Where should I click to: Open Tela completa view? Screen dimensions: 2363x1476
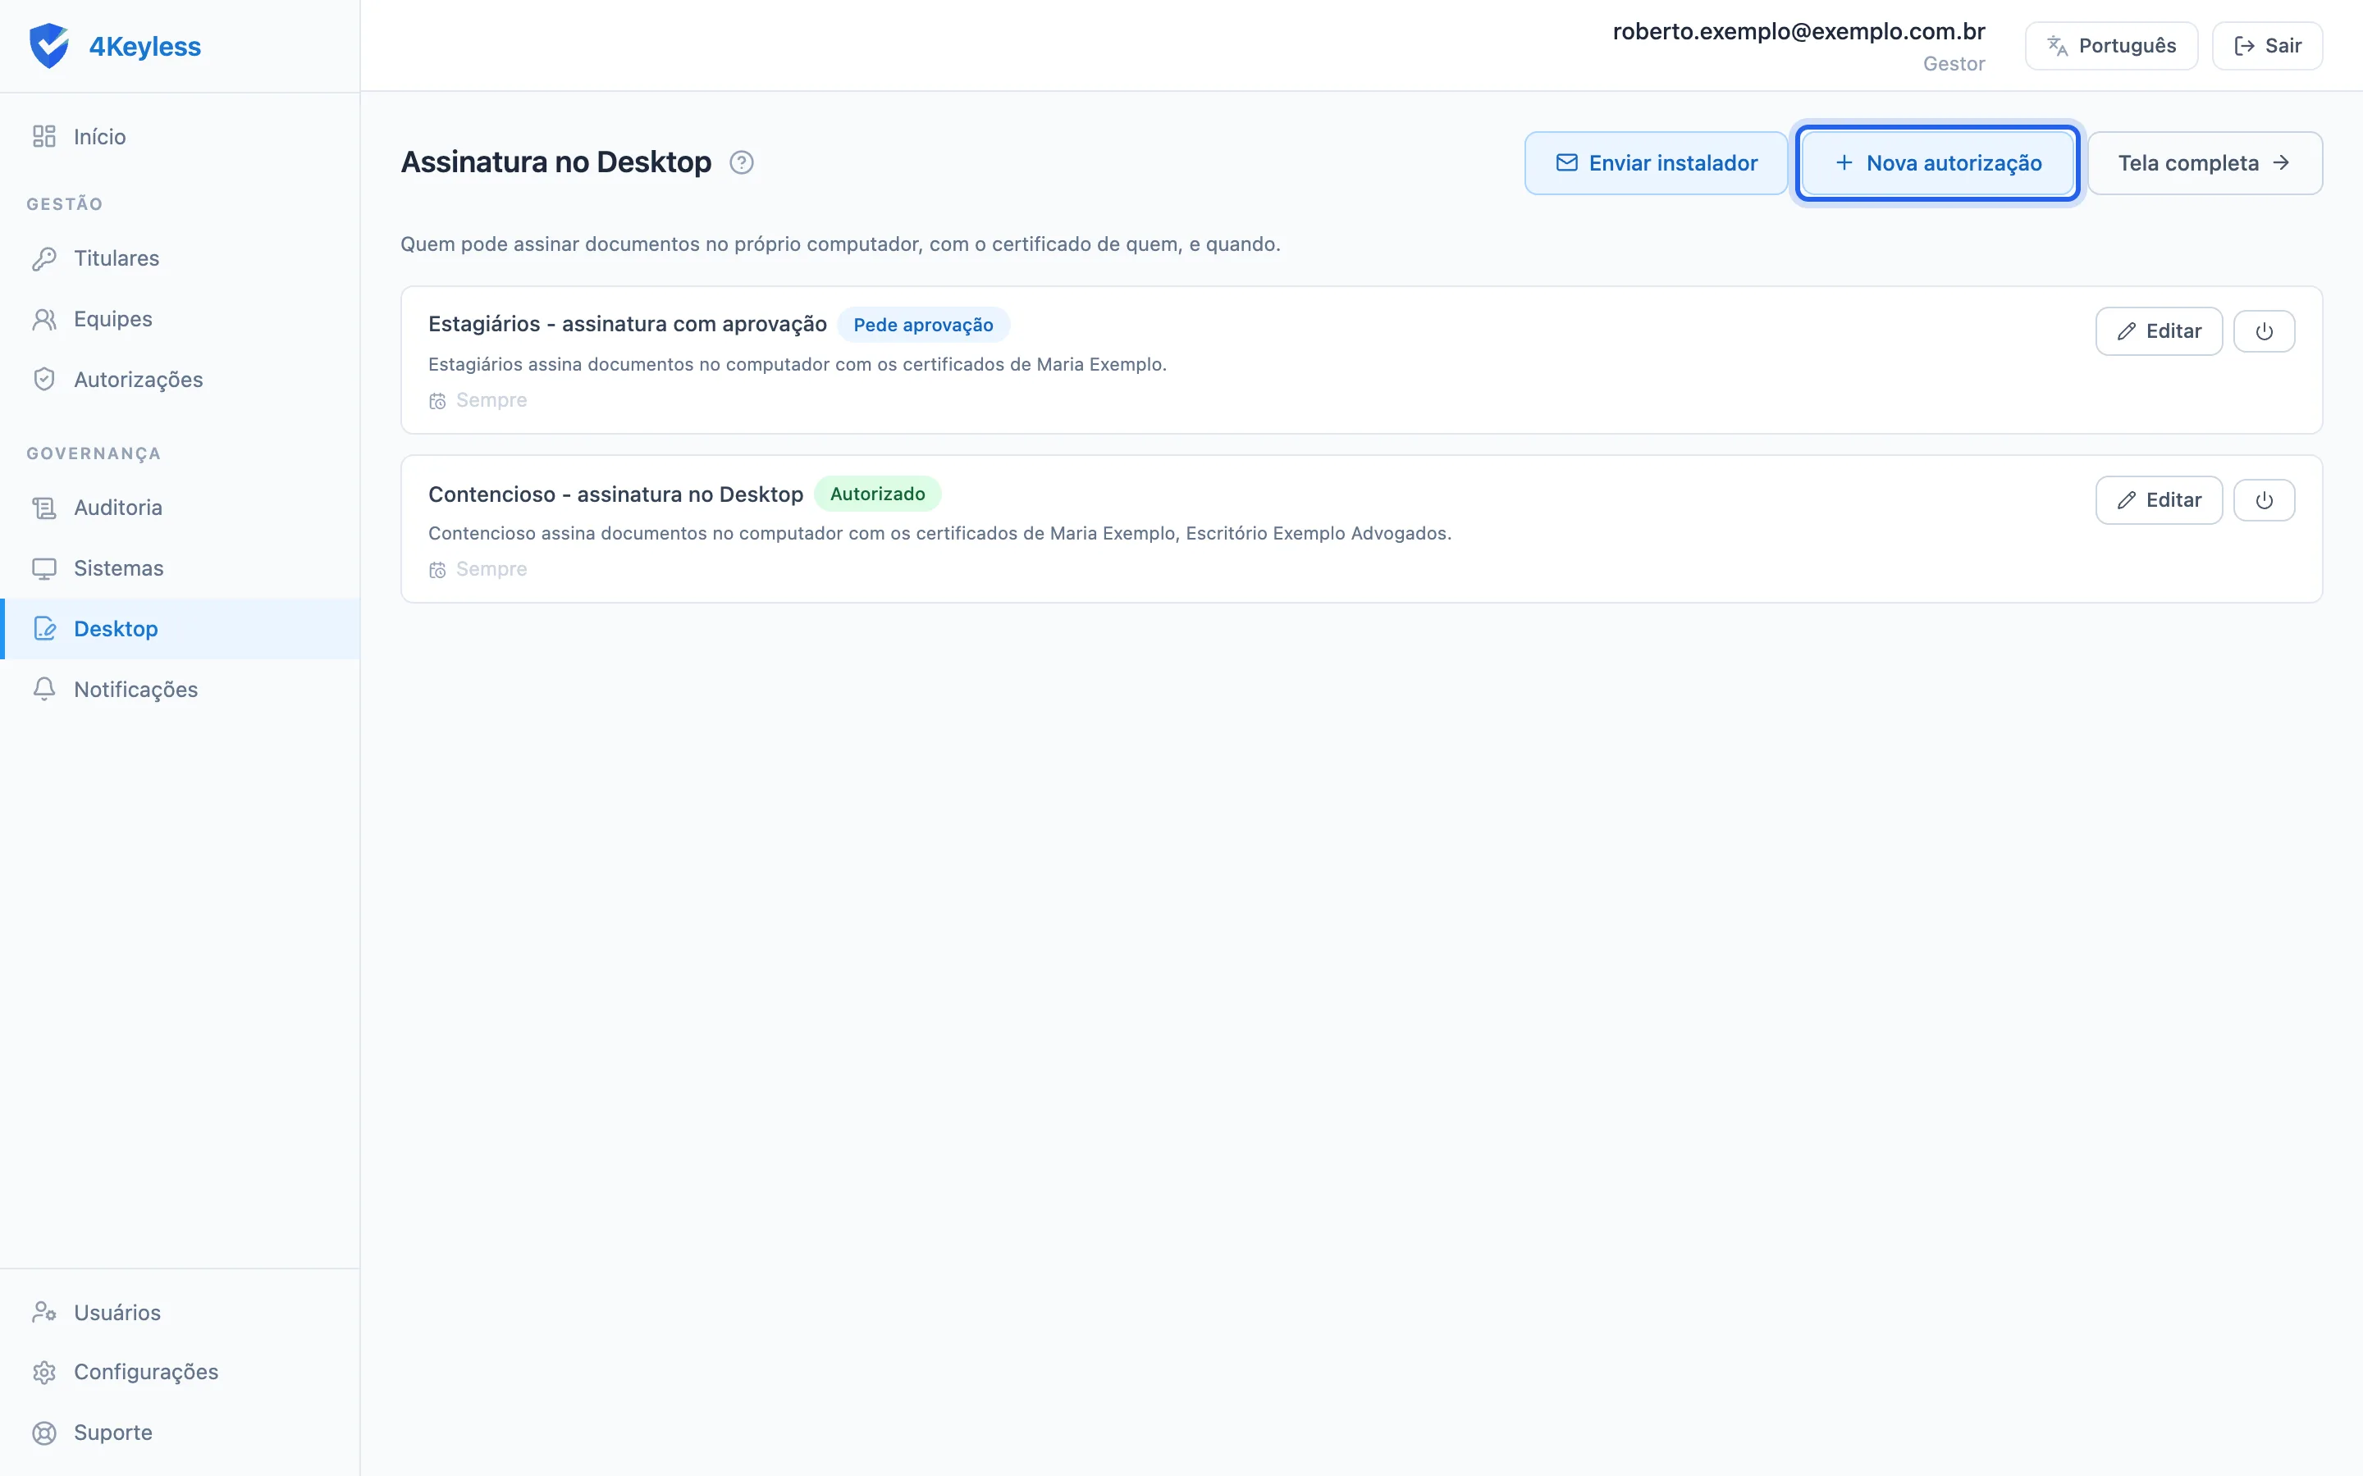point(2205,163)
